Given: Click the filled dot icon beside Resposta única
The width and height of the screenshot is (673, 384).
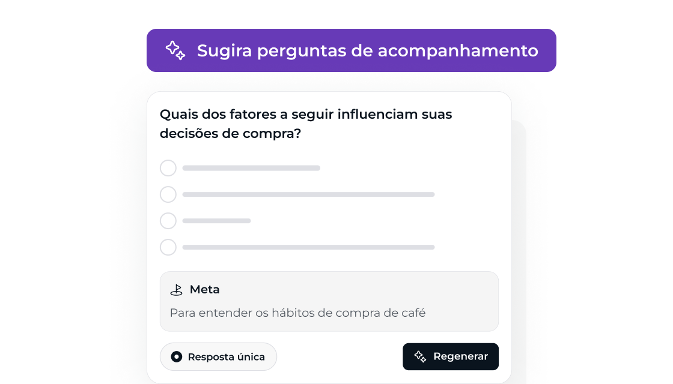Looking at the screenshot, I should click(177, 356).
